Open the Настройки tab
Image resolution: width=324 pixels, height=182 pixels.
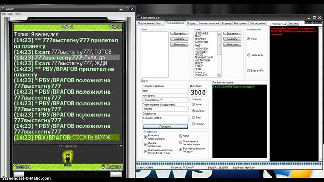240,23
